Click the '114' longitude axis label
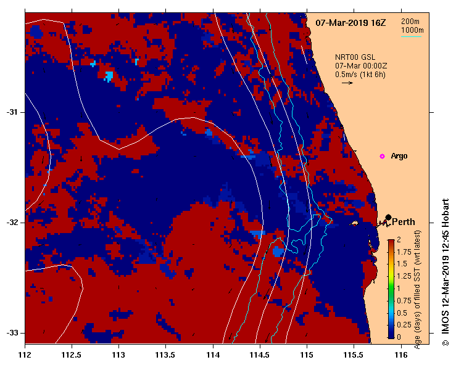456x365 pixels. click(213, 355)
